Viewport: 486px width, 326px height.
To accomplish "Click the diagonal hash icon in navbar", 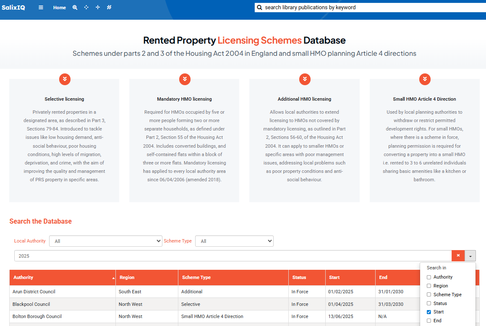I will 109,8.
